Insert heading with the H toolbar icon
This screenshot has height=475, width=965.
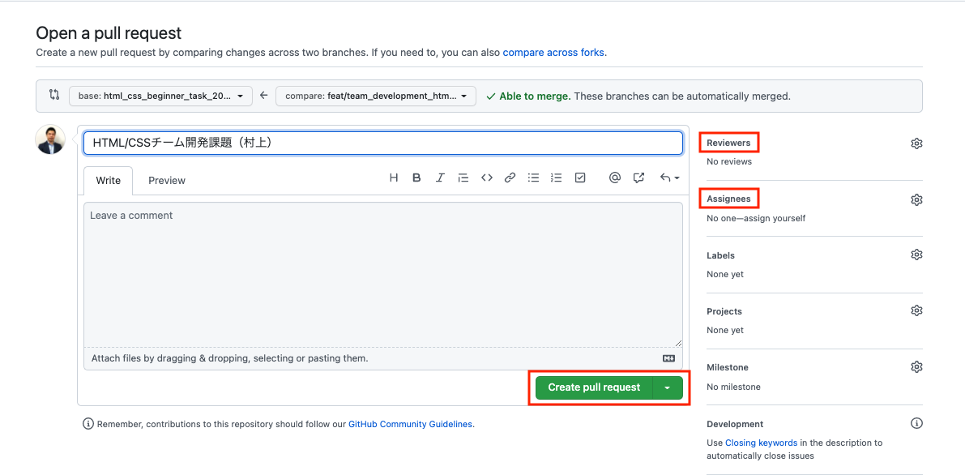394,178
